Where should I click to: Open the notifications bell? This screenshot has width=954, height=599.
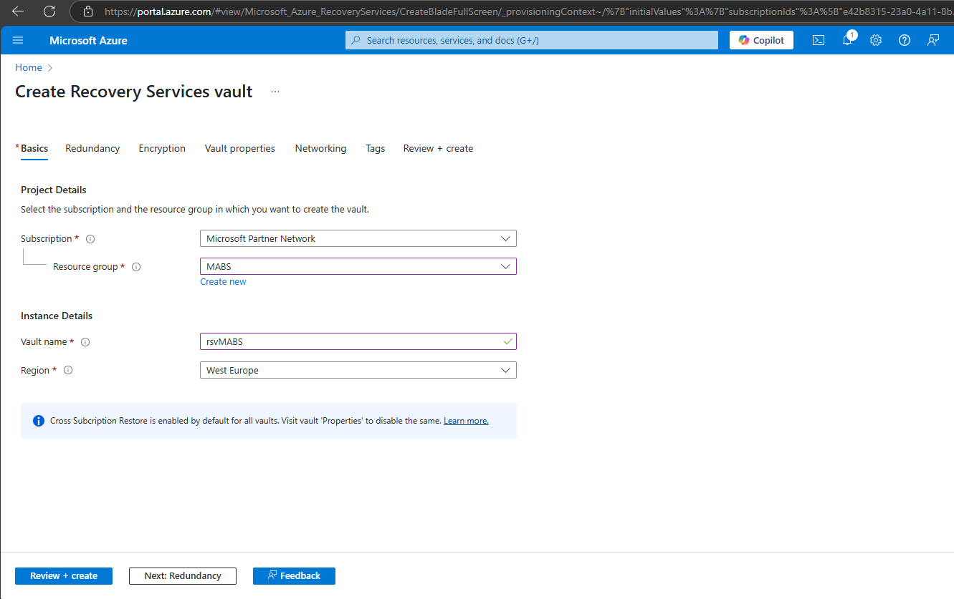pyautogui.click(x=847, y=40)
